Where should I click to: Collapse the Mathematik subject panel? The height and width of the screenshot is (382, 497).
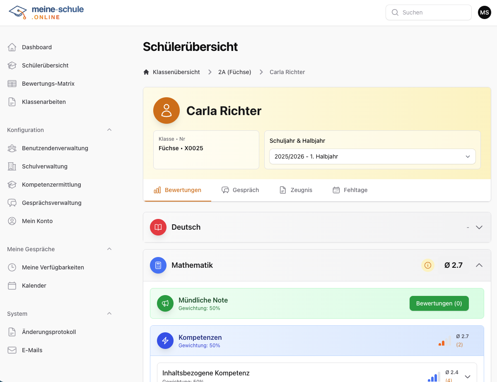pyautogui.click(x=479, y=265)
